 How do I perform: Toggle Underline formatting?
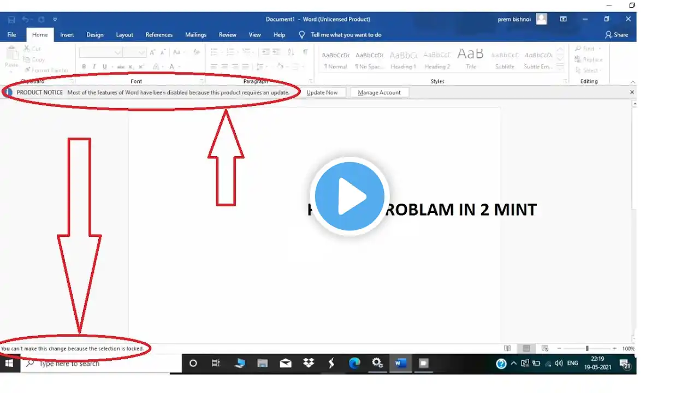(x=105, y=67)
